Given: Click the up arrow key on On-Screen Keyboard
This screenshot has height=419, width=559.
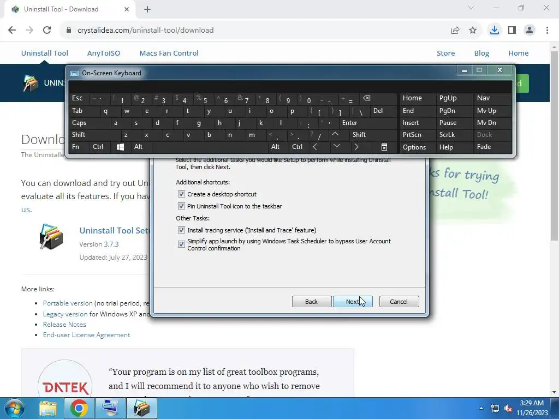Looking at the screenshot, I should [335, 135].
